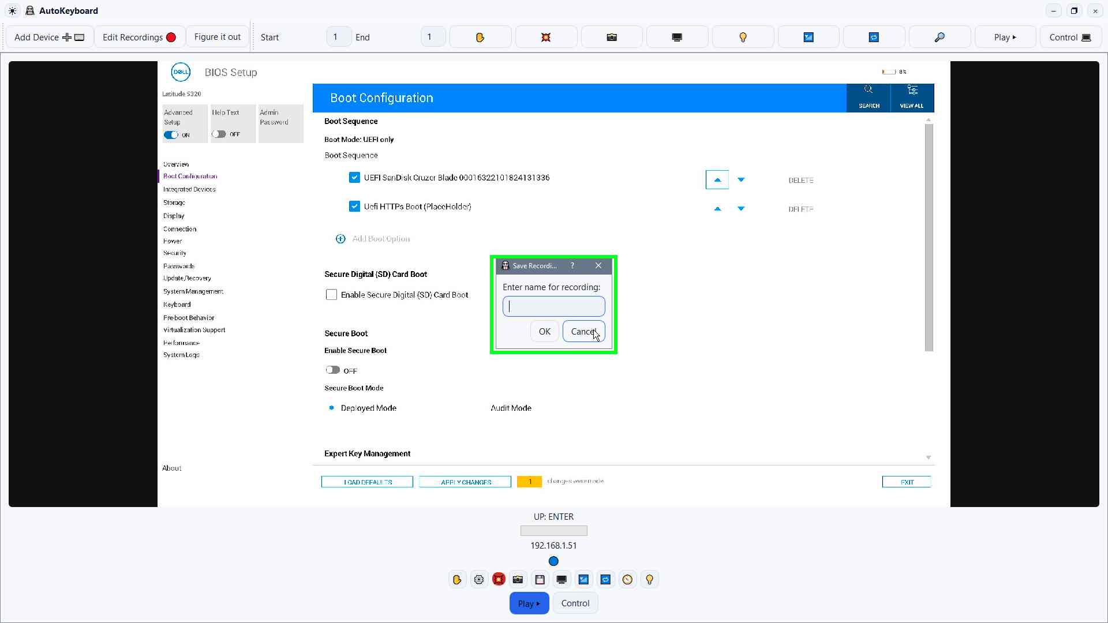The width and height of the screenshot is (1108, 623).
Task: Click the hand icon in the top toolbar
Action: (480, 36)
